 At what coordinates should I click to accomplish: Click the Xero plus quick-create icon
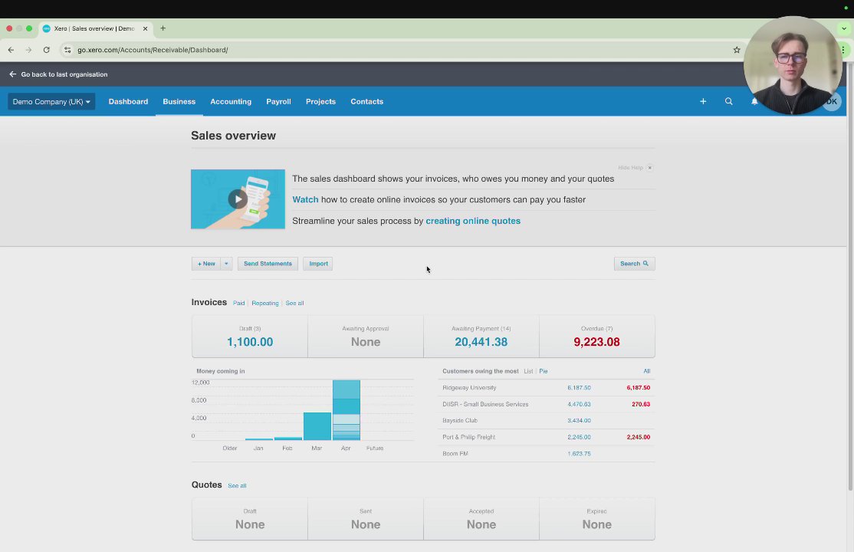[703, 101]
